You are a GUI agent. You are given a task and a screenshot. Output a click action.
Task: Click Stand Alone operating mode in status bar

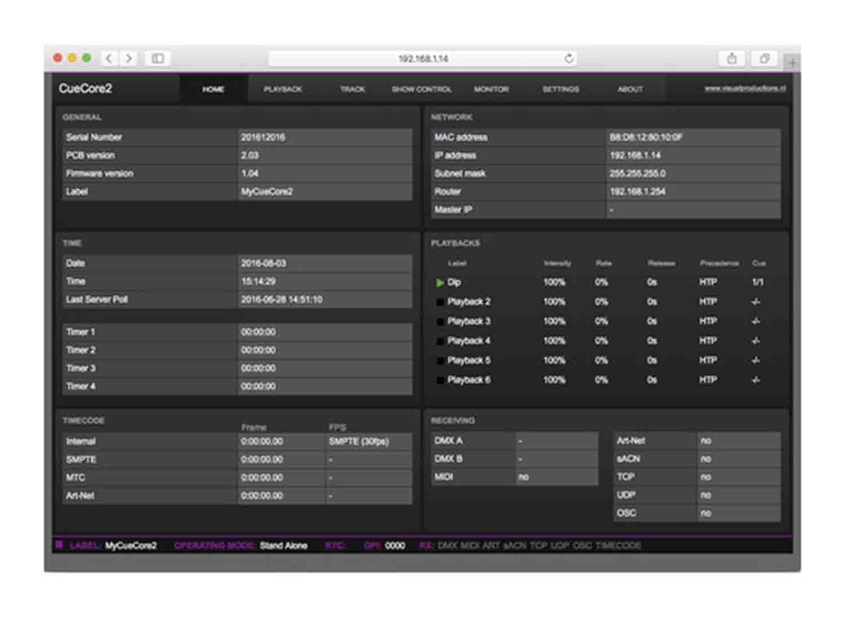pyautogui.click(x=283, y=545)
